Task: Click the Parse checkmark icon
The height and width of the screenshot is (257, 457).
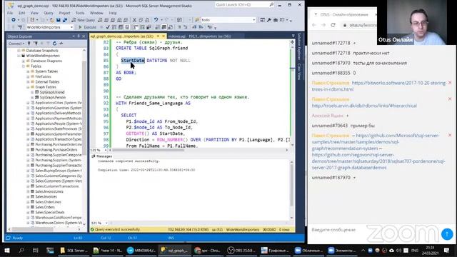Action: [108, 27]
